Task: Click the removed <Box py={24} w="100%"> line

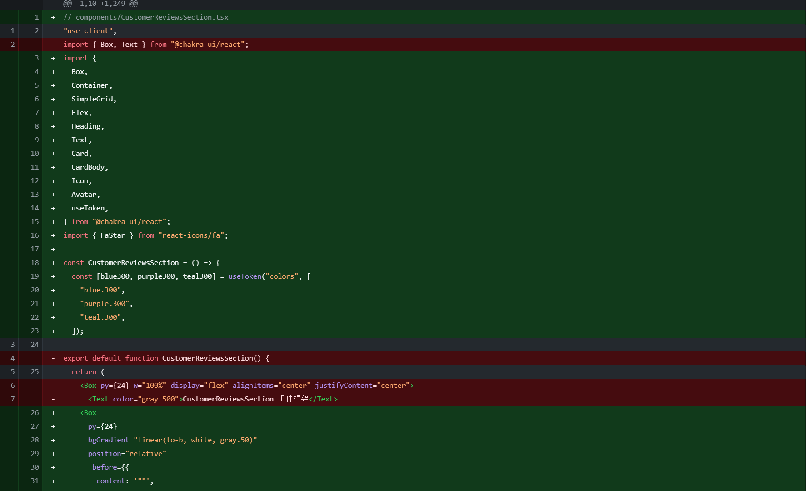Action: [247, 386]
